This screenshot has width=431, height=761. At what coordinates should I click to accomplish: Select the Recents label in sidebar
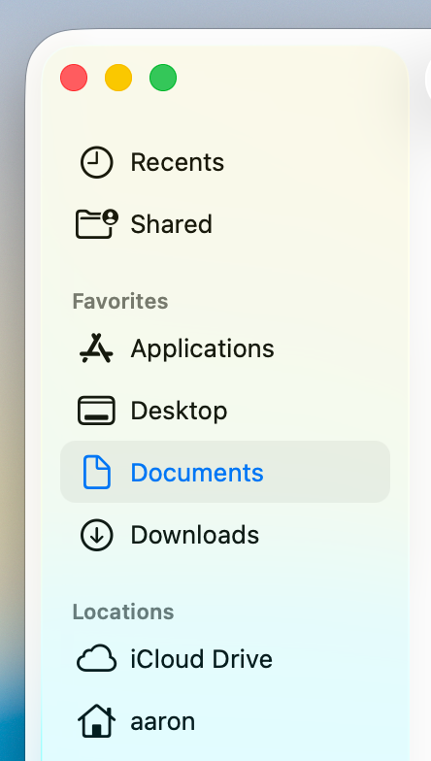click(177, 162)
